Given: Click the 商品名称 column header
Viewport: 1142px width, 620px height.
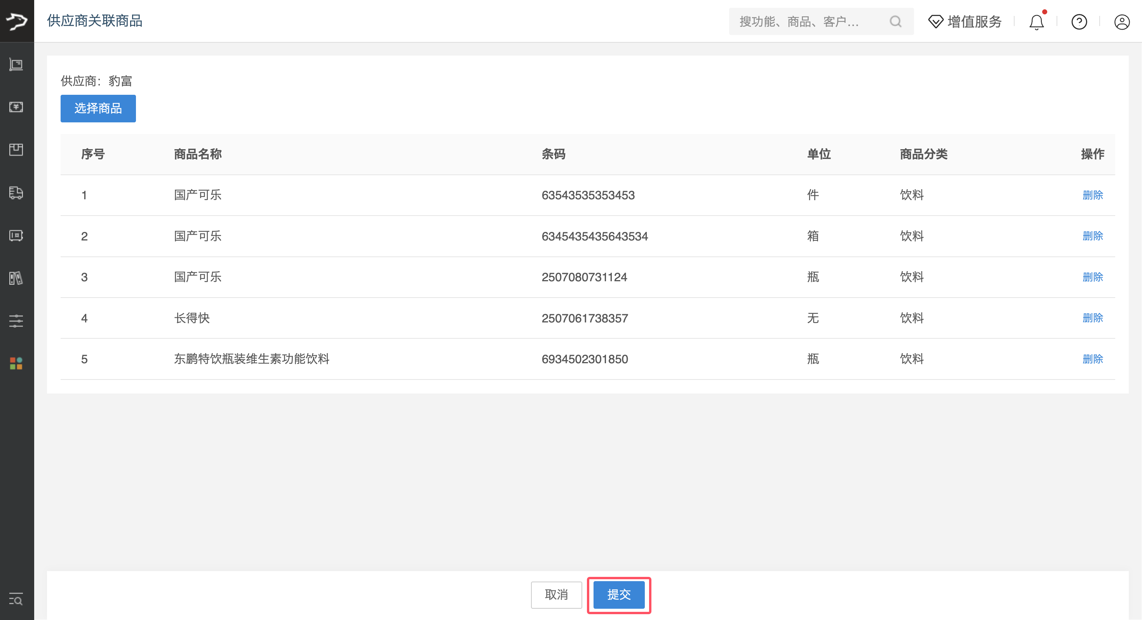Looking at the screenshot, I should point(198,154).
